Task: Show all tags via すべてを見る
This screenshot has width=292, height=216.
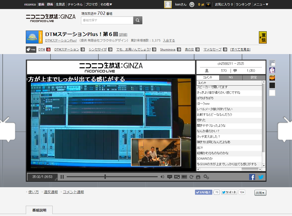Action: pos(240,50)
